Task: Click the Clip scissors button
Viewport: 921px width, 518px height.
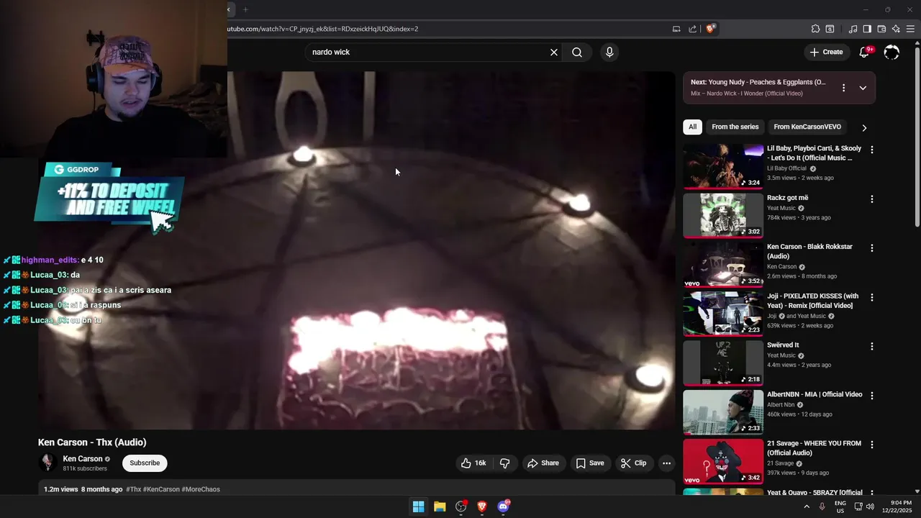Action: click(x=634, y=463)
